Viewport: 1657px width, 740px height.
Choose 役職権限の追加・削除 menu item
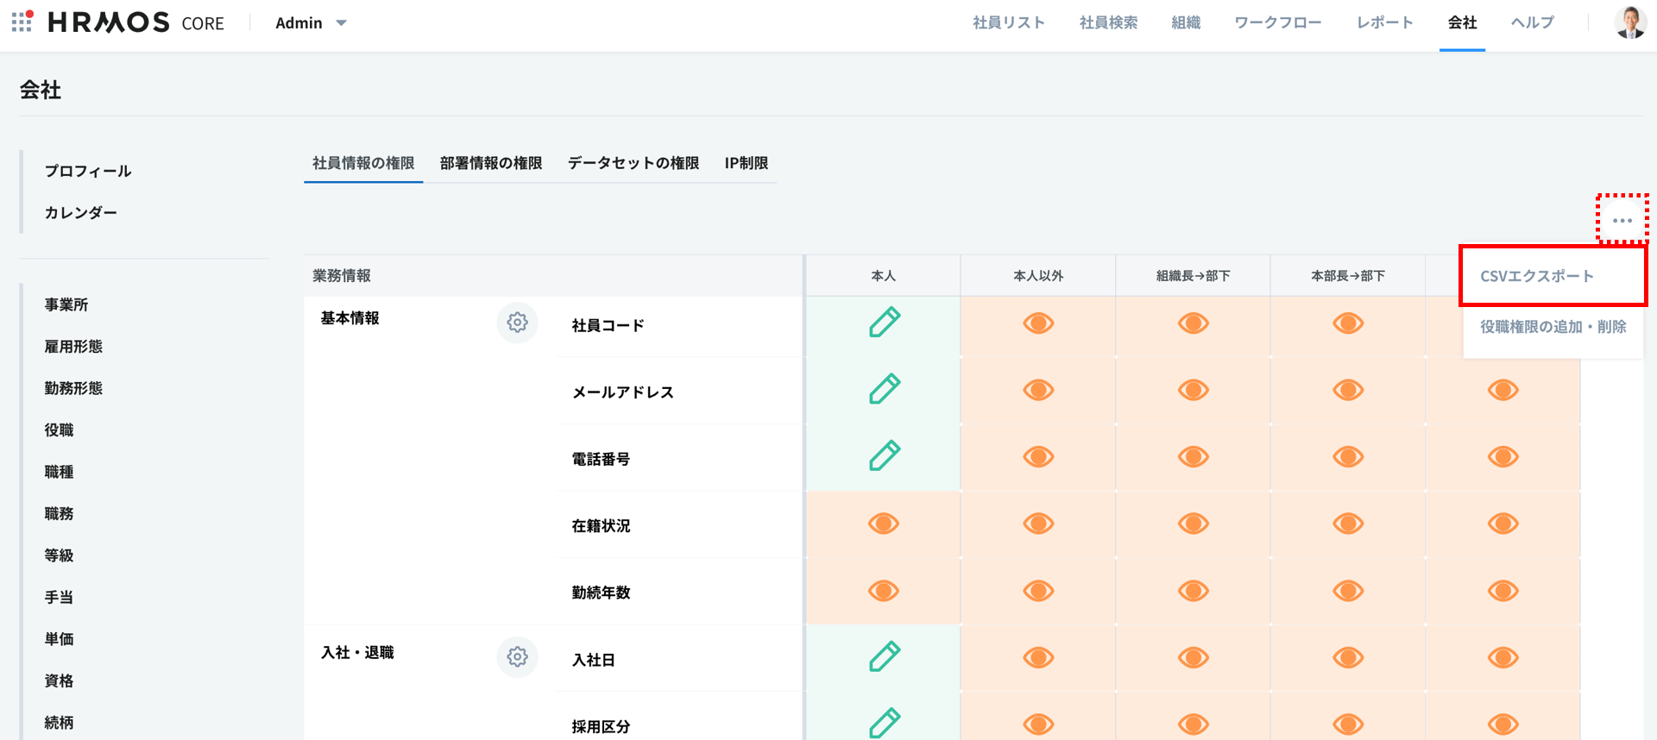tap(1553, 327)
